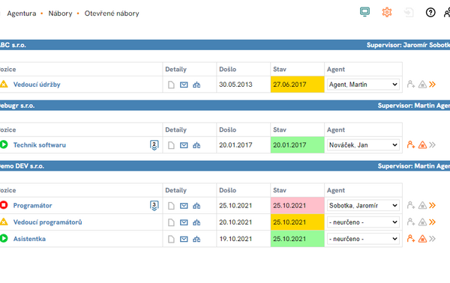Open the monitor display icon in header
The width and height of the screenshot is (450, 283).
click(x=364, y=12)
